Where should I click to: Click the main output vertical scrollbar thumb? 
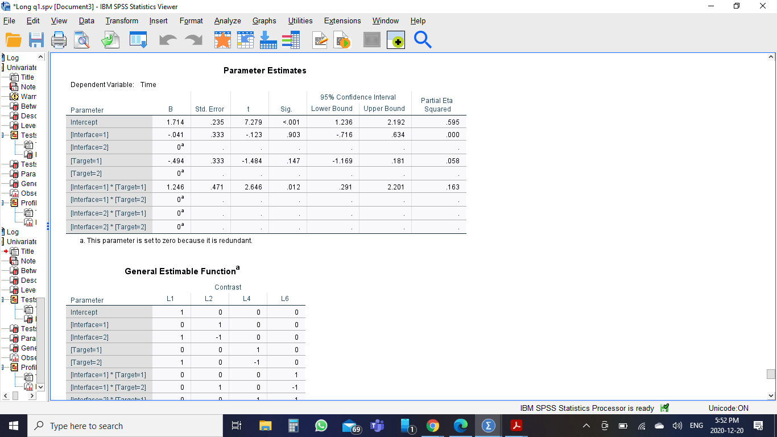771,374
